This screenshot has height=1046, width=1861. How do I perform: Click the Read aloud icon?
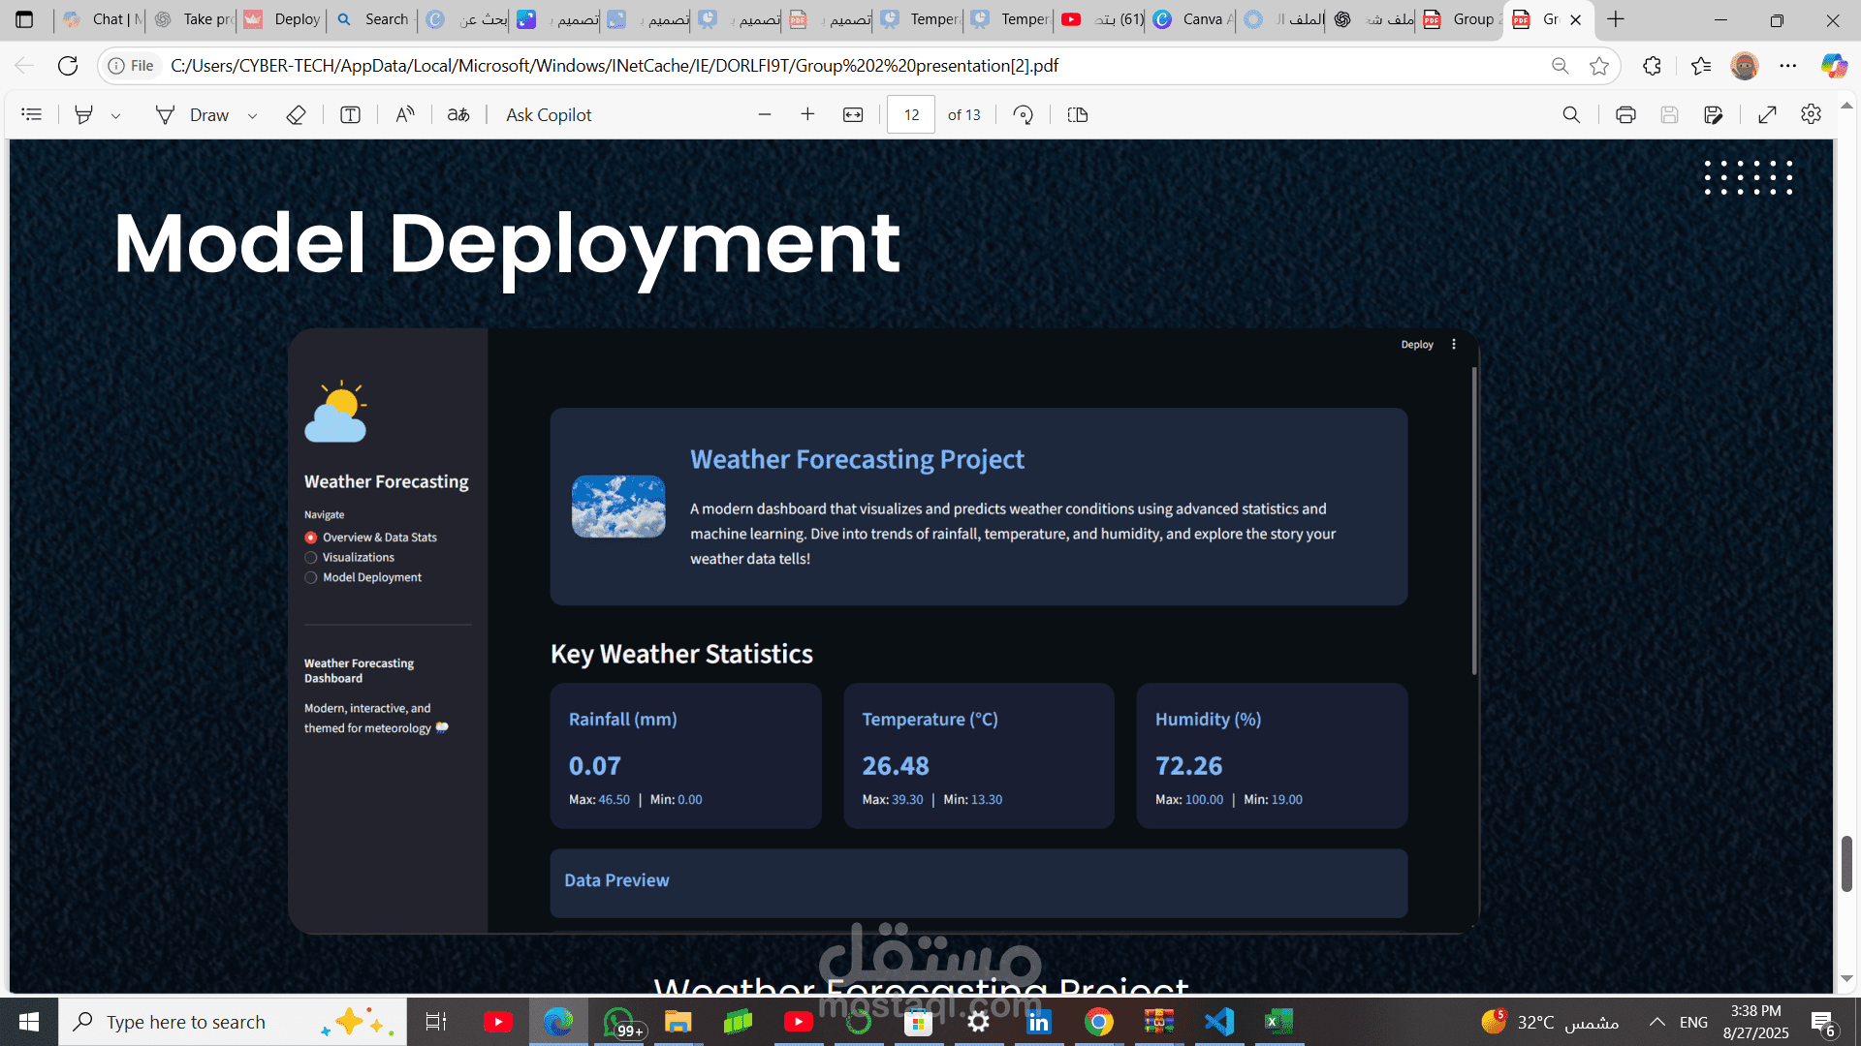tap(404, 114)
